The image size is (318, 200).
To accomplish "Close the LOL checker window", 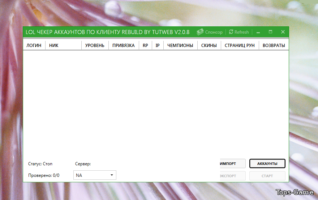I will coord(283,32).
